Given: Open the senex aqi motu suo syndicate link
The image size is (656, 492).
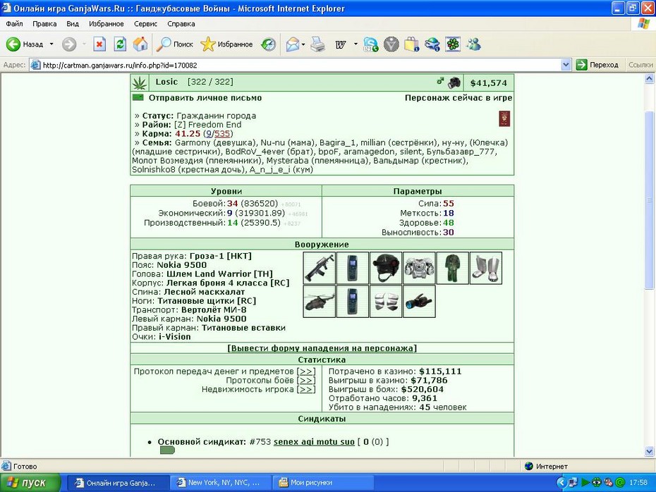Looking at the screenshot, I should tap(314, 442).
